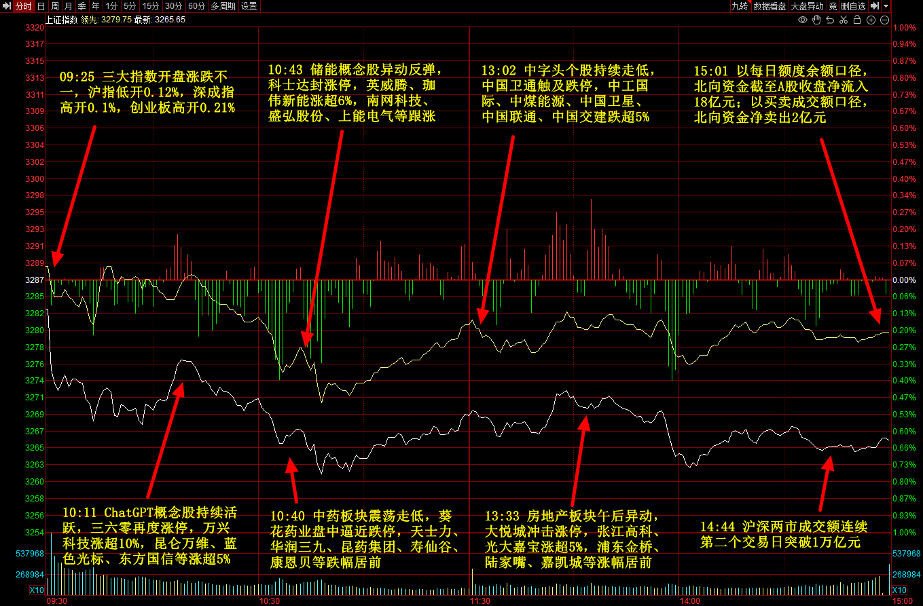Zoom in with the plus circle icon
The width and height of the screenshot is (923, 606).
tap(871, 20)
